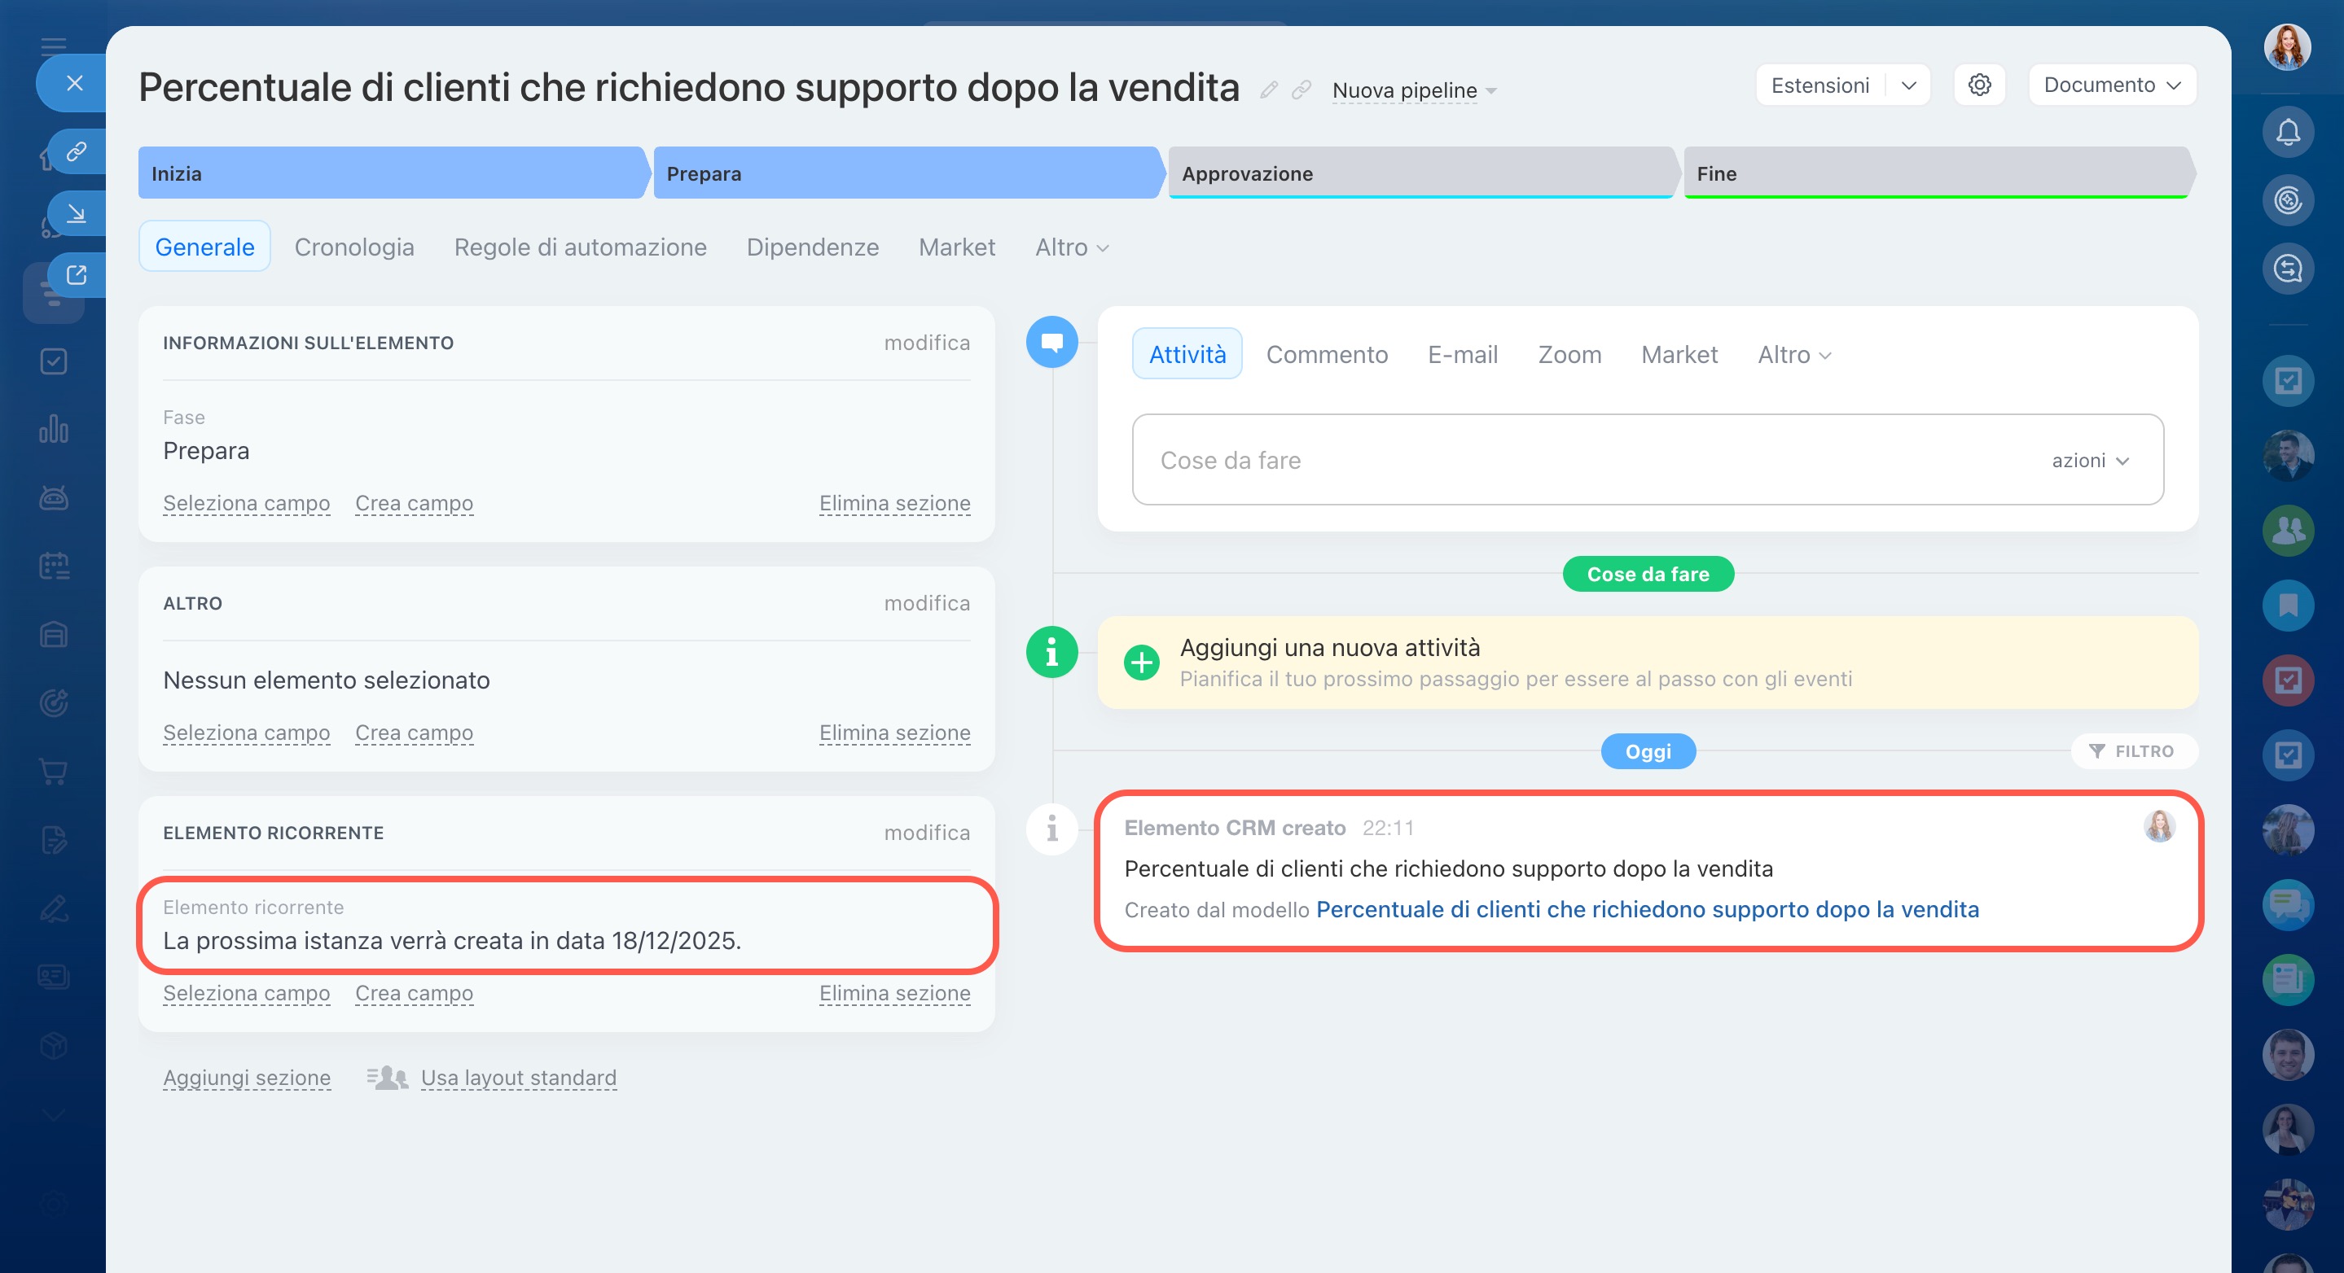Open shopping cart icon in left sidebar
This screenshot has width=2344, height=1273.
tap(54, 772)
